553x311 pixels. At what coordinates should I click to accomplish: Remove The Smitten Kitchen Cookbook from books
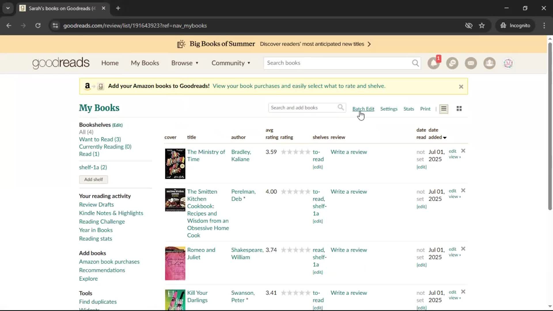coord(463,190)
